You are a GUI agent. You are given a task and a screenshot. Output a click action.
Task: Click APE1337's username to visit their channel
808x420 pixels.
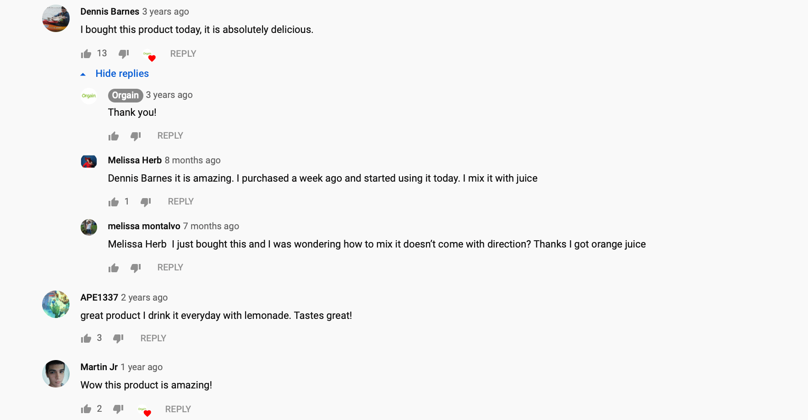pos(98,297)
